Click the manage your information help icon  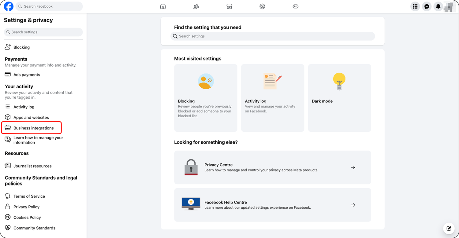(x=8, y=140)
